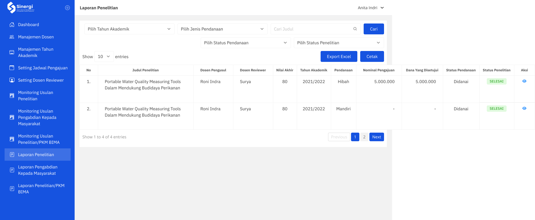View details of the Mandiri row
Viewport: 535px width, 220px height.
pyautogui.click(x=524, y=109)
